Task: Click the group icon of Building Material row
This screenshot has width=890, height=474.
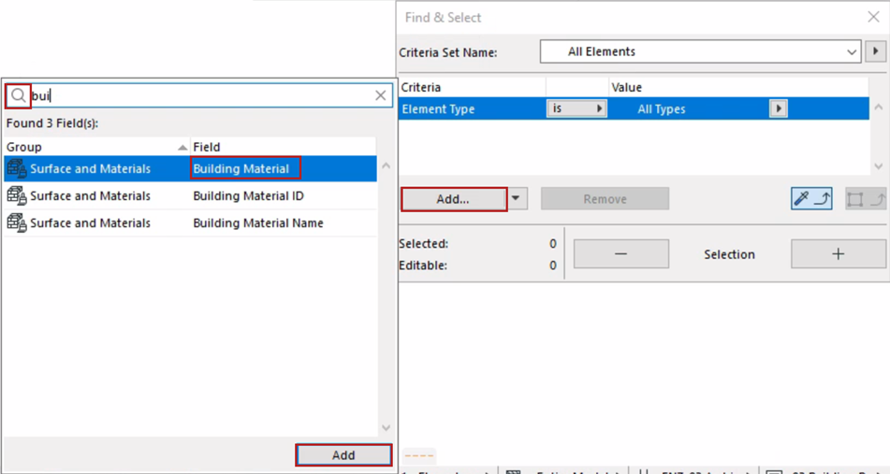Action: [x=17, y=169]
